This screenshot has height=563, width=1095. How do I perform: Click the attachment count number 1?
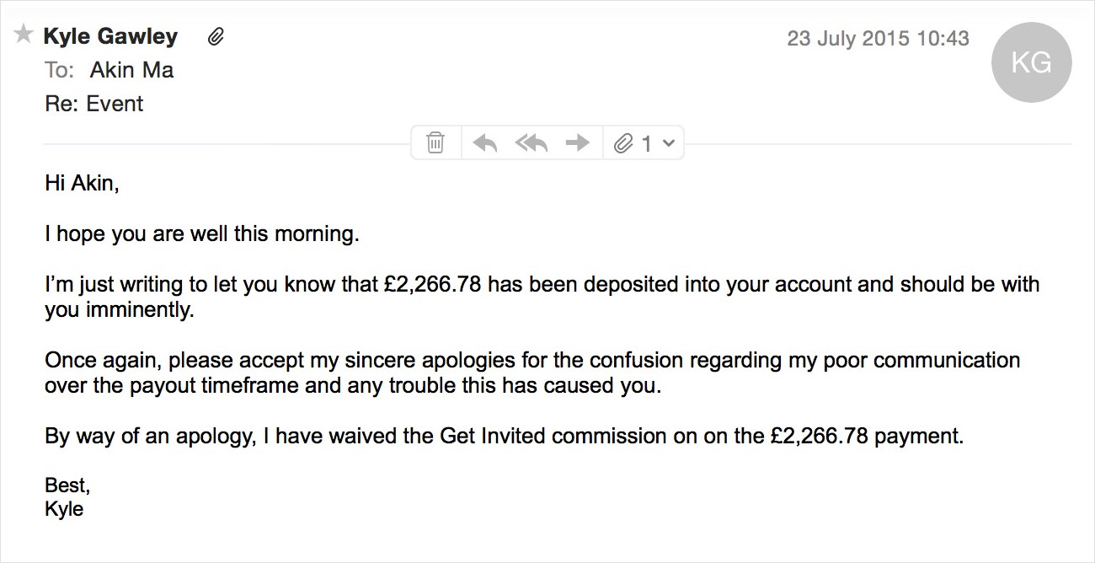(x=647, y=144)
